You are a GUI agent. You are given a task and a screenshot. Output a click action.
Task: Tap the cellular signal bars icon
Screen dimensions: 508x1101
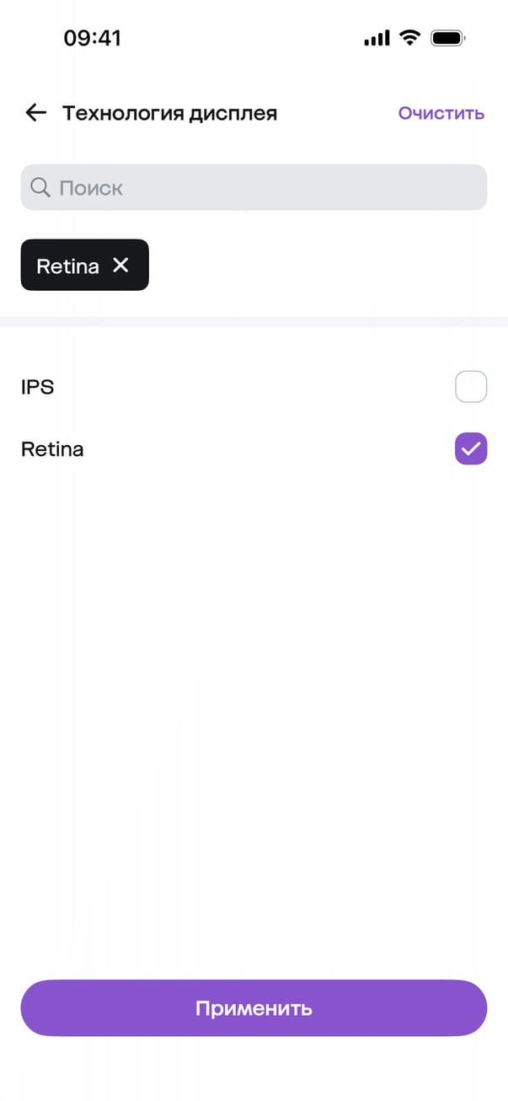377,38
